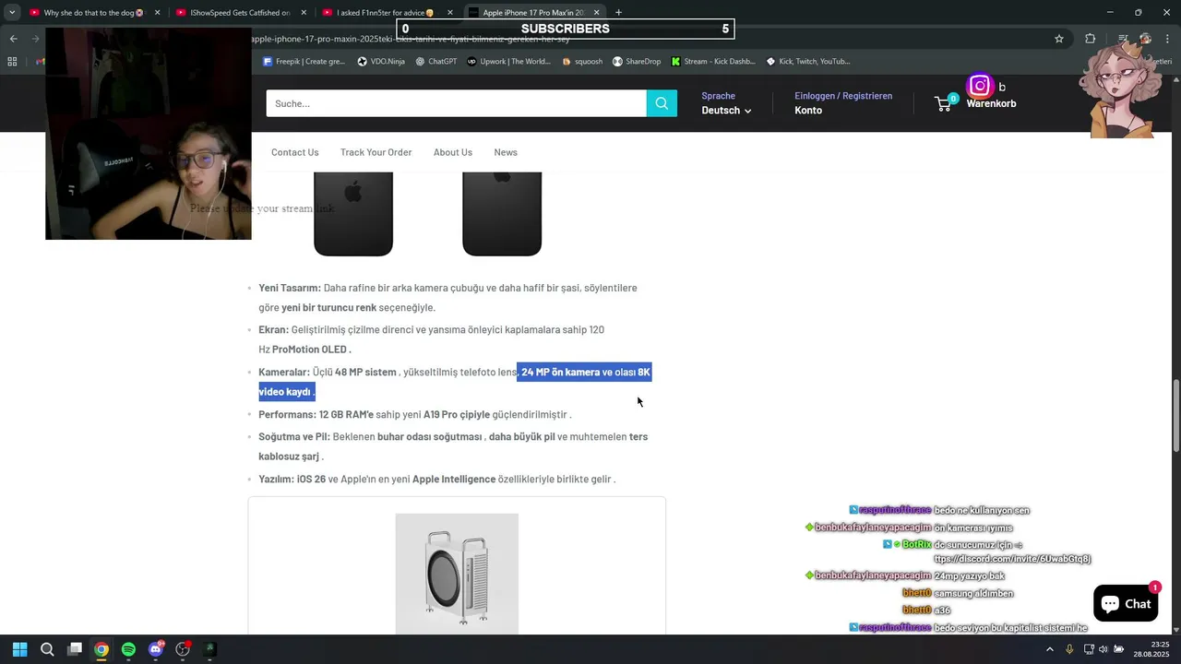Go back with the browser arrow
This screenshot has height=664, width=1181.
(x=13, y=39)
